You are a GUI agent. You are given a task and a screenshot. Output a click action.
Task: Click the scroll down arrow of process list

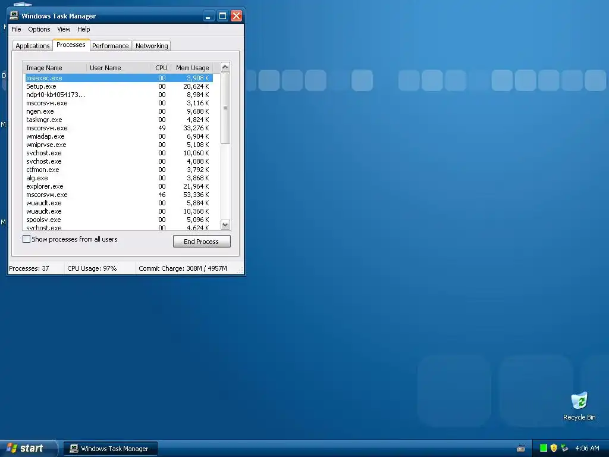tap(225, 224)
